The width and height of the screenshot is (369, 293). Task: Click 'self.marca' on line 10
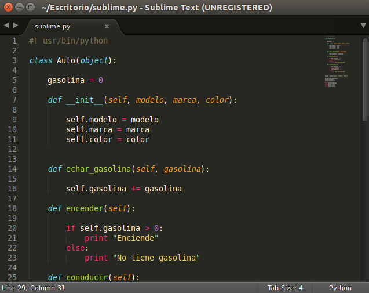89,129
